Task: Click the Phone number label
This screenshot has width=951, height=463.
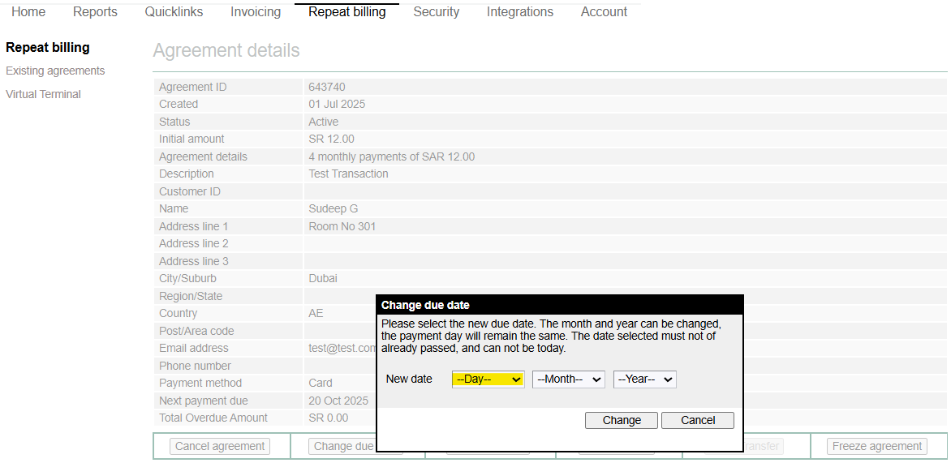Action: click(x=195, y=366)
